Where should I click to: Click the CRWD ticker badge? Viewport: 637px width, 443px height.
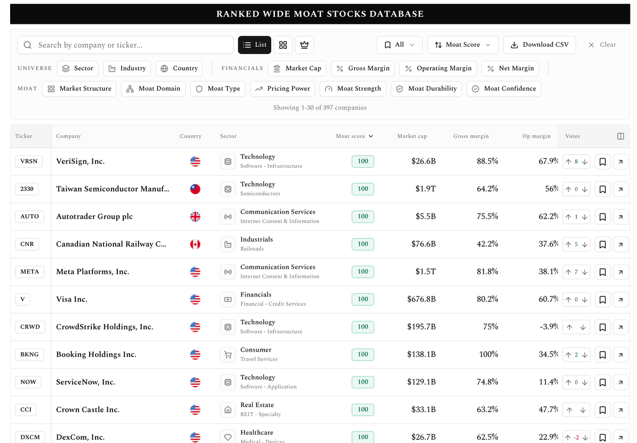30,327
